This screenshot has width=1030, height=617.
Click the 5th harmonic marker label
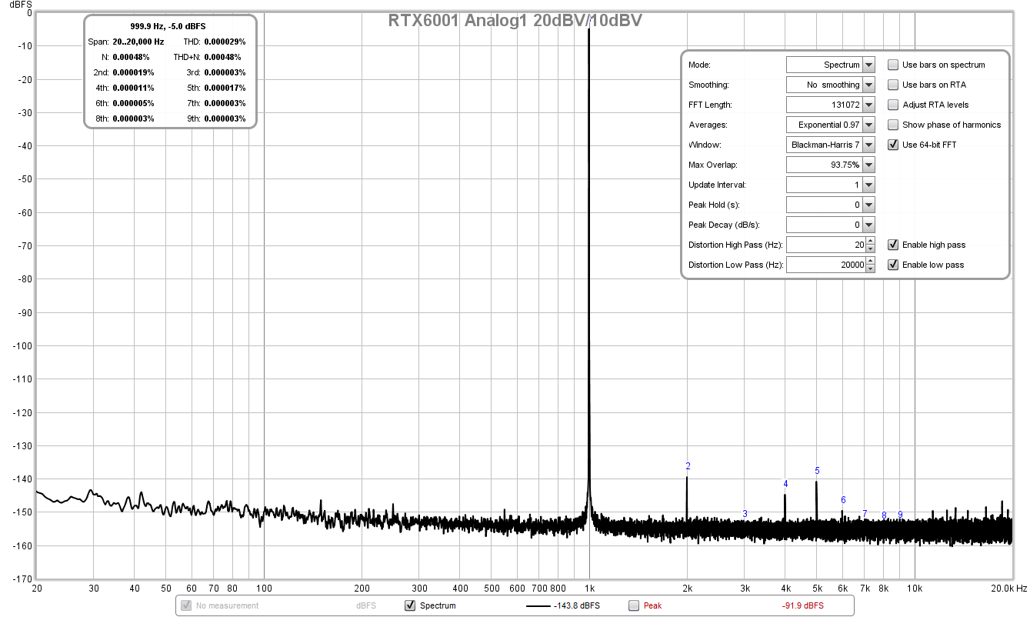click(x=817, y=471)
